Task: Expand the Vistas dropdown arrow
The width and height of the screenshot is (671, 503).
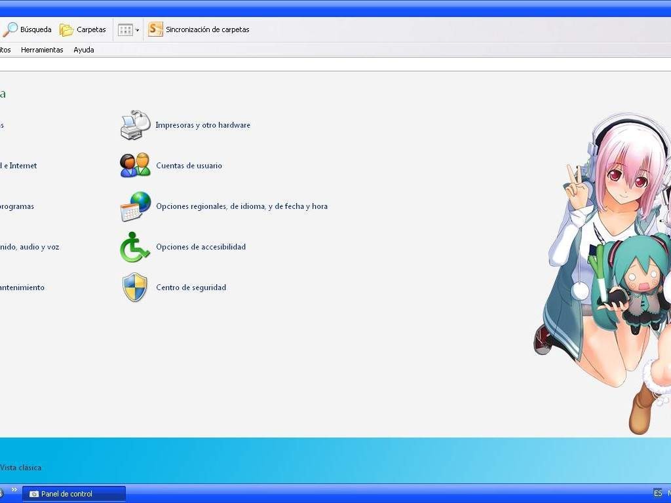Action: pyautogui.click(x=137, y=30)
